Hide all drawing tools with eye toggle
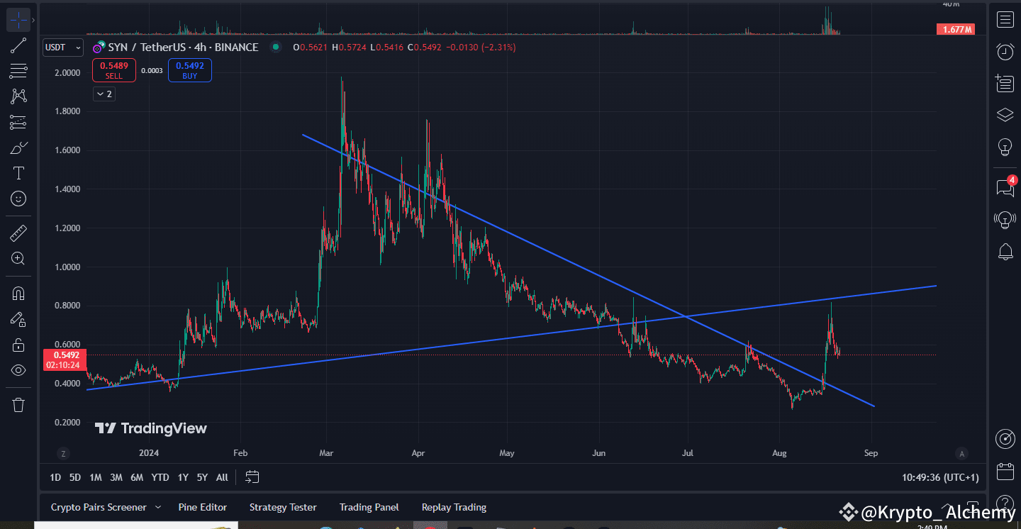 tap(18, 369)
